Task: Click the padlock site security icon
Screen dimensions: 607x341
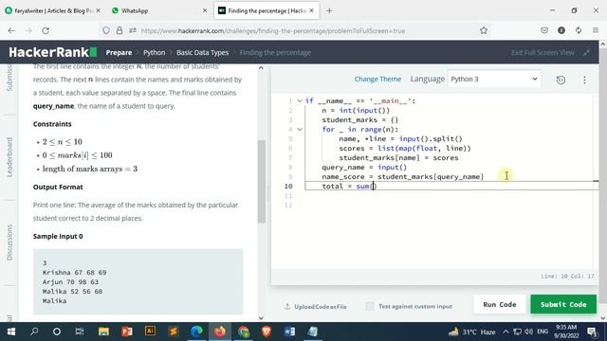Action: point(120,30)
